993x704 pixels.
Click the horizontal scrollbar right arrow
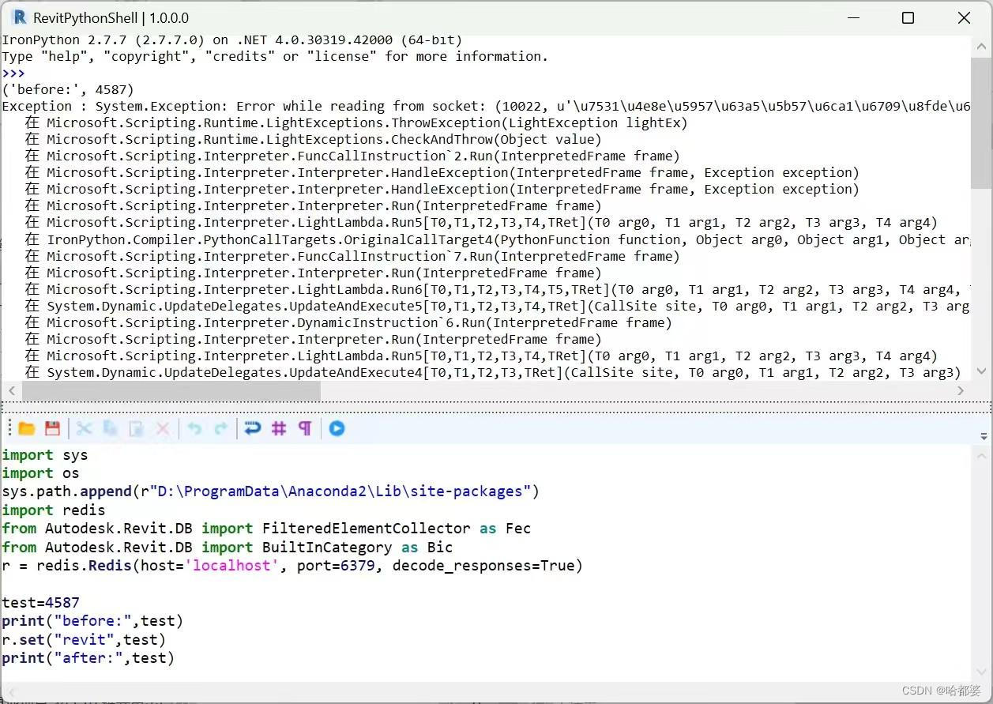pos(961,390)
